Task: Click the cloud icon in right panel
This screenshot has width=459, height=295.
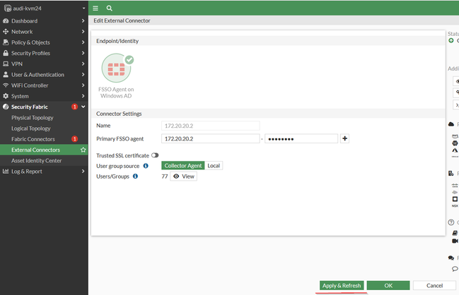Action: point(451,124)
